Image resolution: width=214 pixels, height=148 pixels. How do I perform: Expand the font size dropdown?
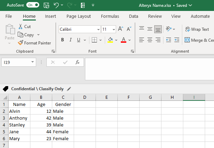click(x=114, y=29)
